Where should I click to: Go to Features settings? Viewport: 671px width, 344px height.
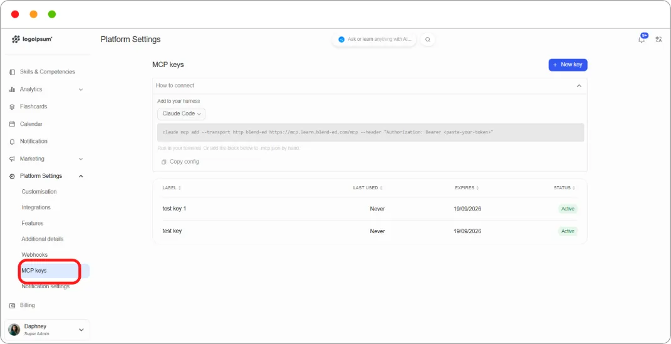[33, 223]
